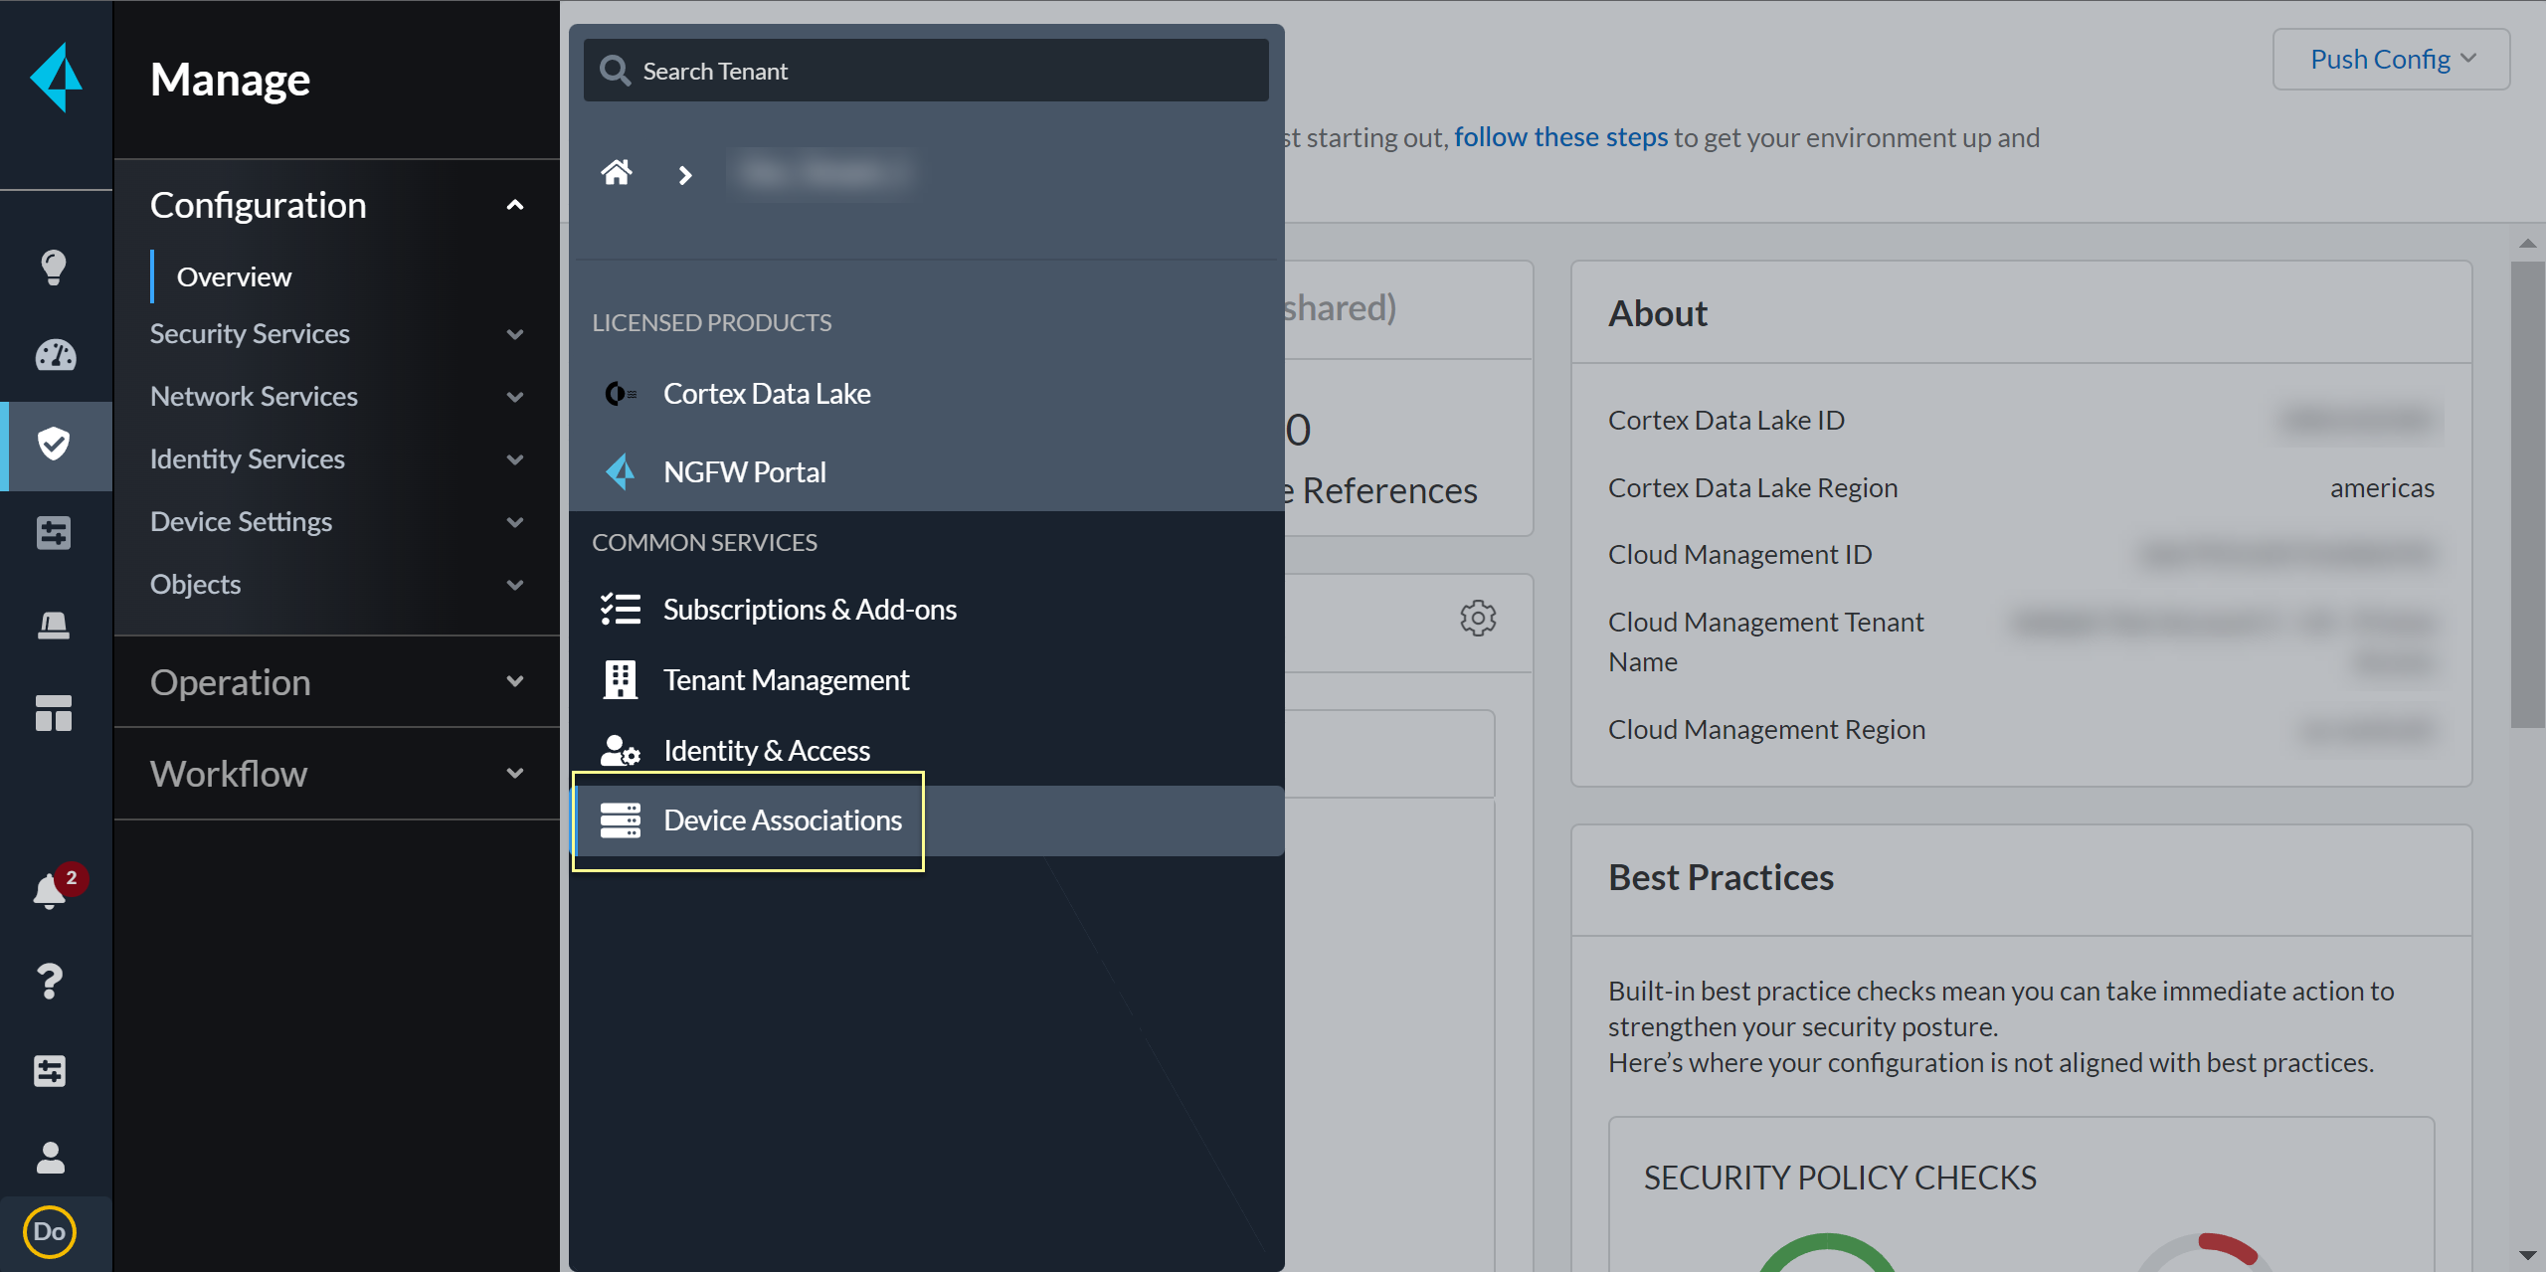Collapse the Configuration section
The height and width of the screenshot is (1272, 2546).
pos(514,206)
